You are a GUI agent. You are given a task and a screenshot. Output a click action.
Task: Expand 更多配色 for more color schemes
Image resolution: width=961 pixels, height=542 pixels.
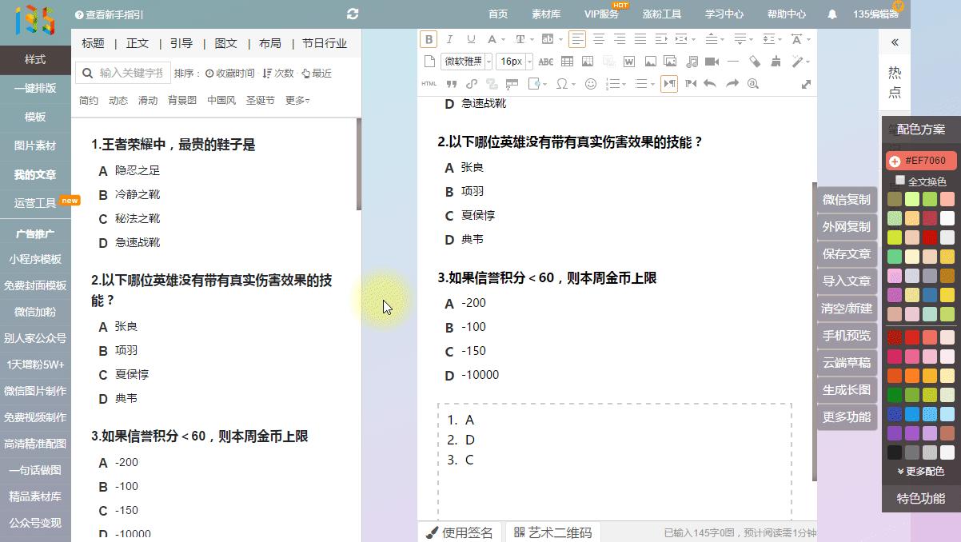(x=920, y=472)
